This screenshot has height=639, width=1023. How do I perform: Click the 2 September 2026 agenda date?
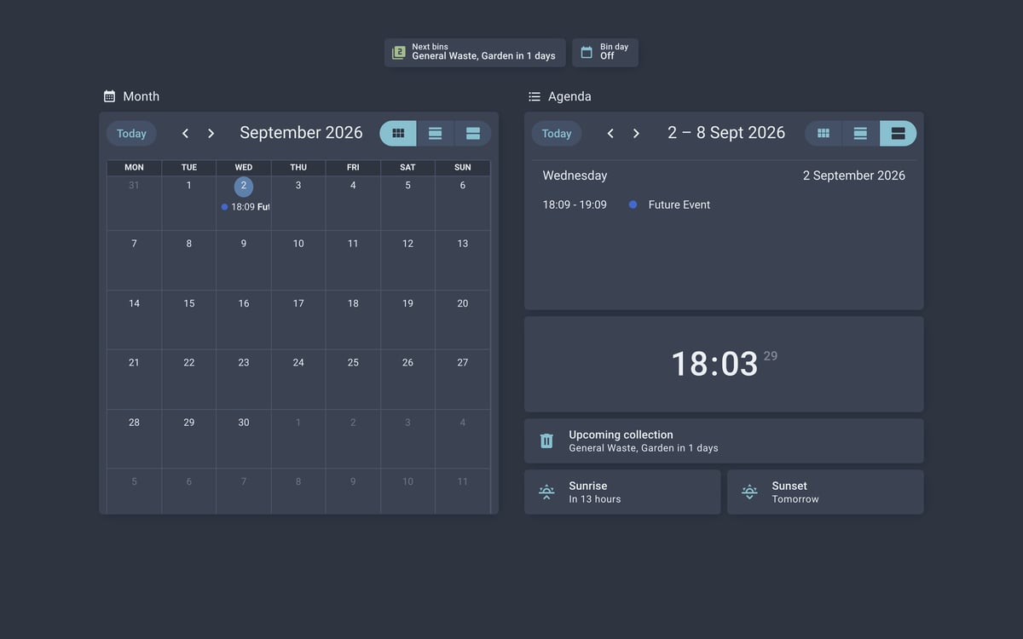854,176
